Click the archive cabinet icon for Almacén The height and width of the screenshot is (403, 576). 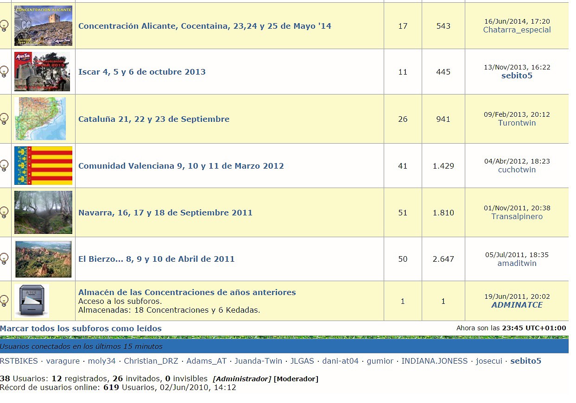32,301
